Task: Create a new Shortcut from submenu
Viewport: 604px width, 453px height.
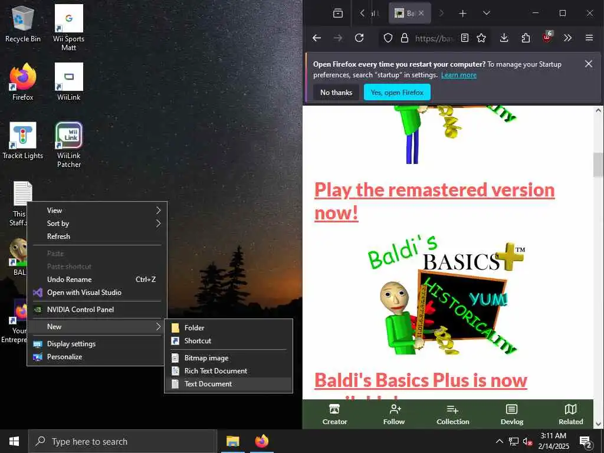Action: click(x=229, y=341)
